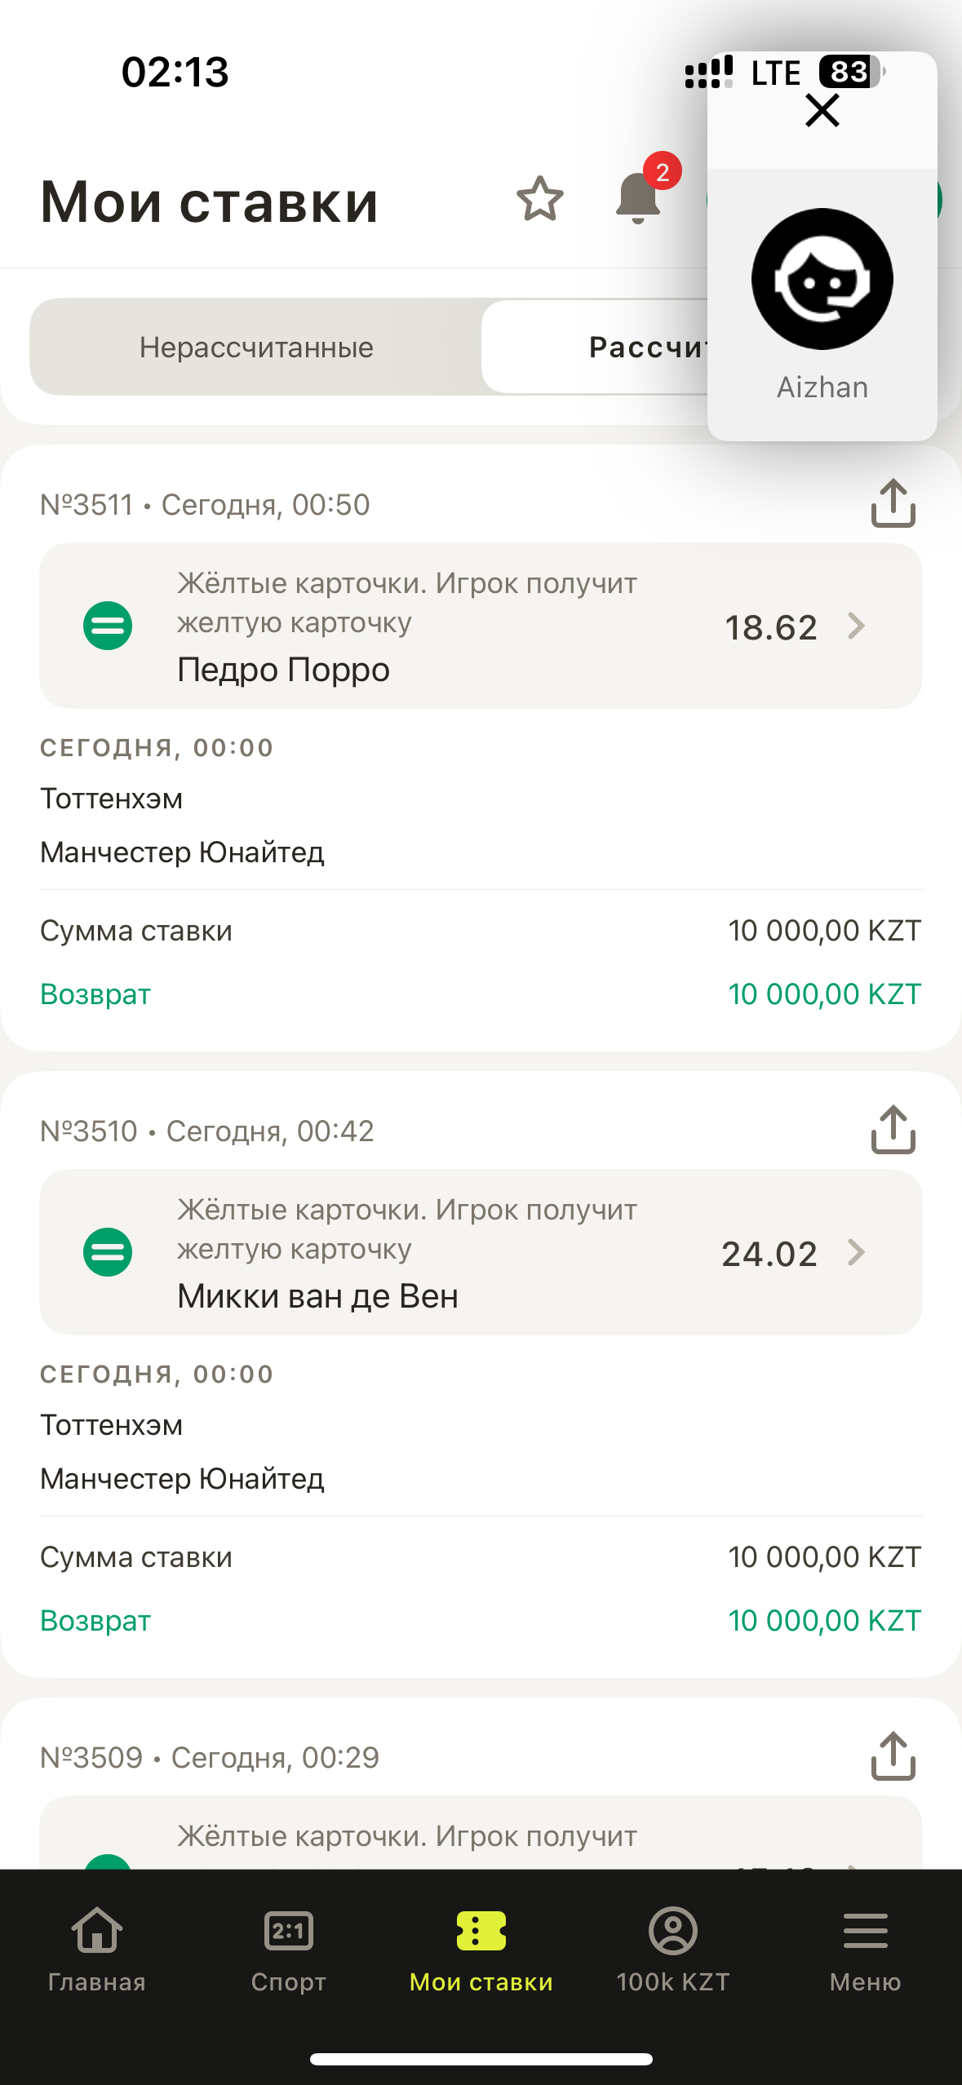Viewport: 962px width, 2085px height.
Task: Open the Спорт section
Action: click(x=288, y=1948)
